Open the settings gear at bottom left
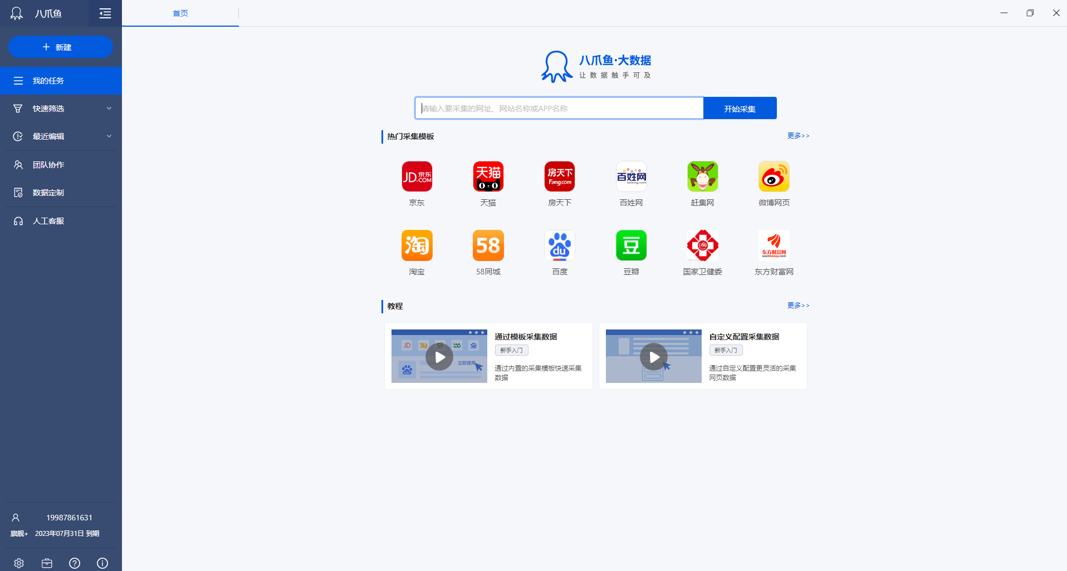Image resolution: width=1067 pixels, height=571 pixels. click(18, 563)
